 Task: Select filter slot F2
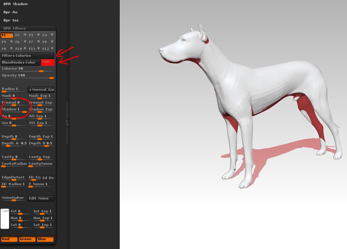(17, 35)
